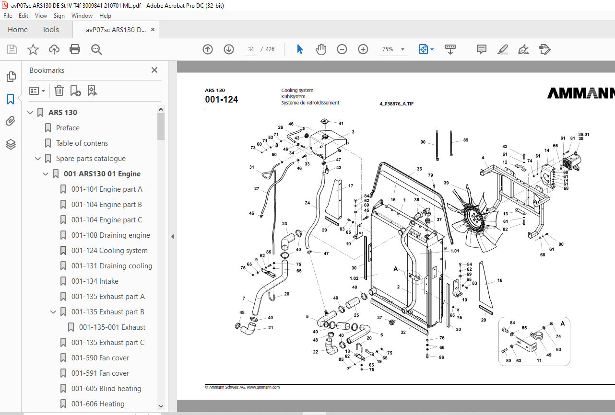Switch to the Home tab

coord(18,29)
